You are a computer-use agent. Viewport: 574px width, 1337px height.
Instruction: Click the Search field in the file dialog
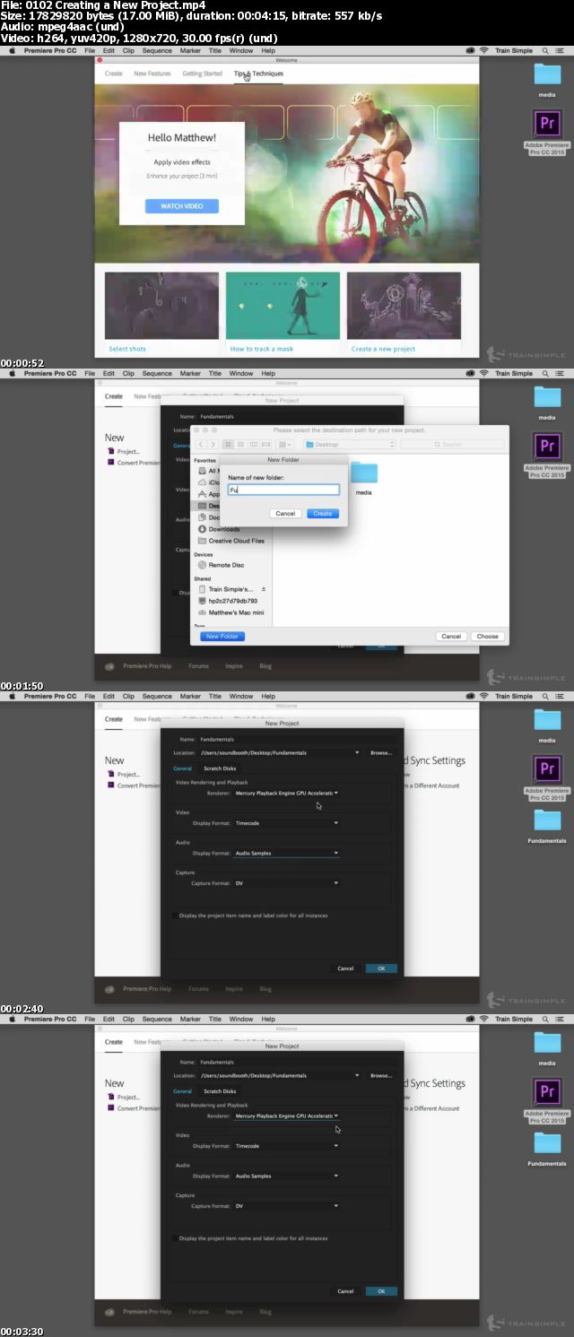click(451, 444)
